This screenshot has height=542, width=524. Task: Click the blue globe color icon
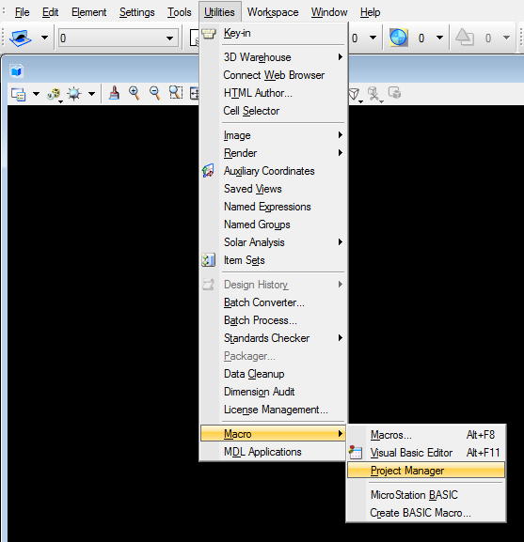point(398,38)
